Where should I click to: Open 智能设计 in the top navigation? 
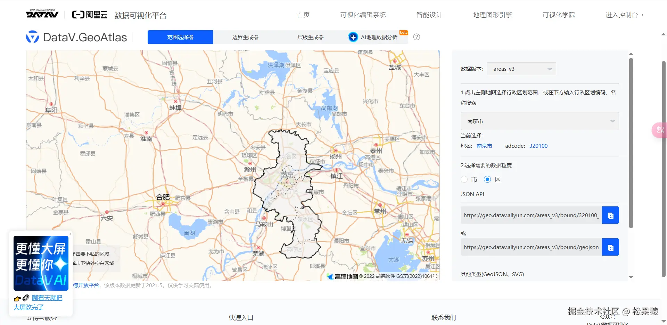(429, 15)
